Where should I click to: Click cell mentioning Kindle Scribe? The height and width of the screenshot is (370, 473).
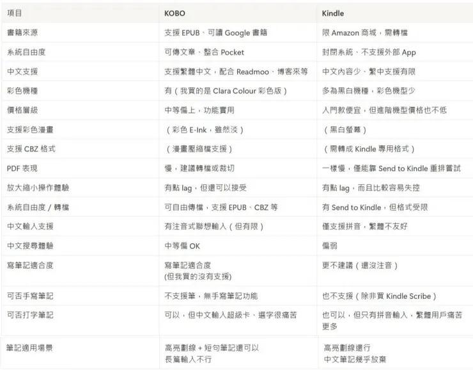point(380,296)
